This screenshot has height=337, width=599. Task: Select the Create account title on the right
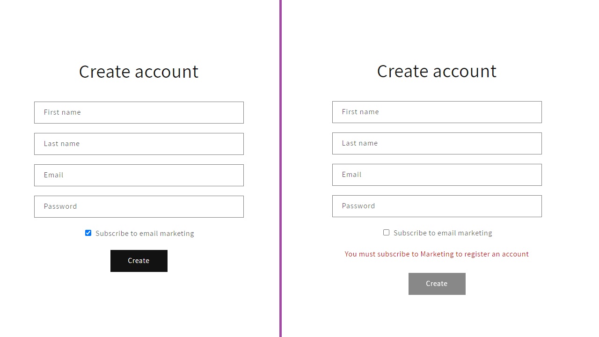click(437, 71)
